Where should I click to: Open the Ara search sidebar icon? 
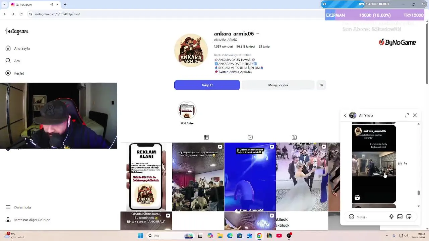[8, 61]
